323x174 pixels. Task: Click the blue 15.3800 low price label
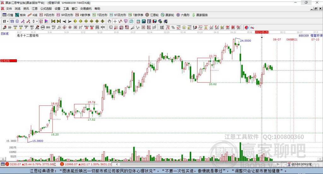point(38,141)
